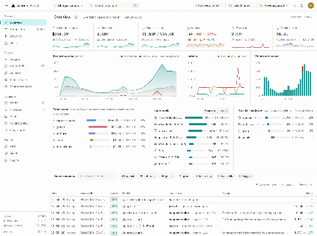Open the 28.3% cache hit KPI card
Image resolution: width=317 pixels, height=236 pixels.
coord(295,37)
